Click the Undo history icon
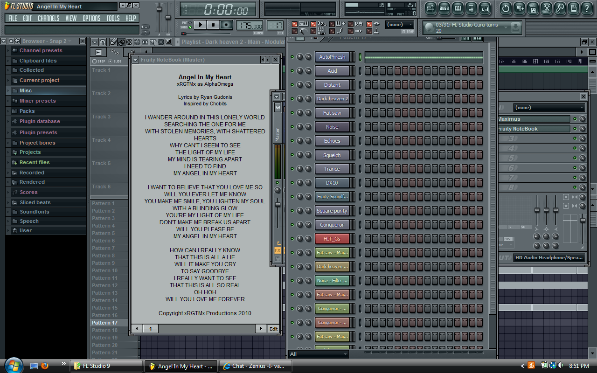 (x=506, y=8)
